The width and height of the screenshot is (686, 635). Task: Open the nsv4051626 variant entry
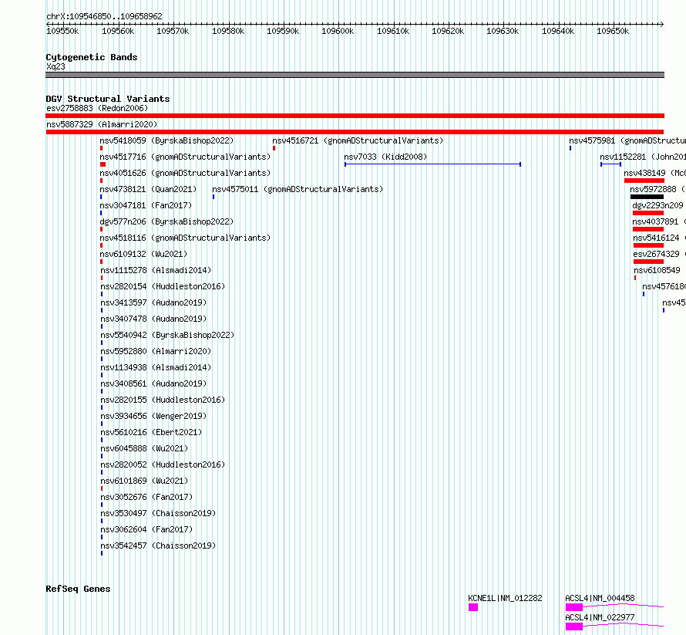click(x=185, y=173)
